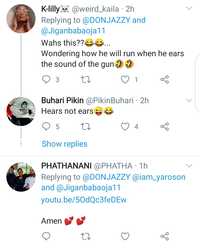Screen dimensions: 200x247
Task: Share Buhari Pikin's tweet
Action: pyautogui.click(x=165, y=127)
